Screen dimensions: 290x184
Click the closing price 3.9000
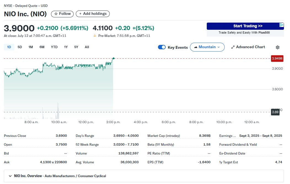19,28
